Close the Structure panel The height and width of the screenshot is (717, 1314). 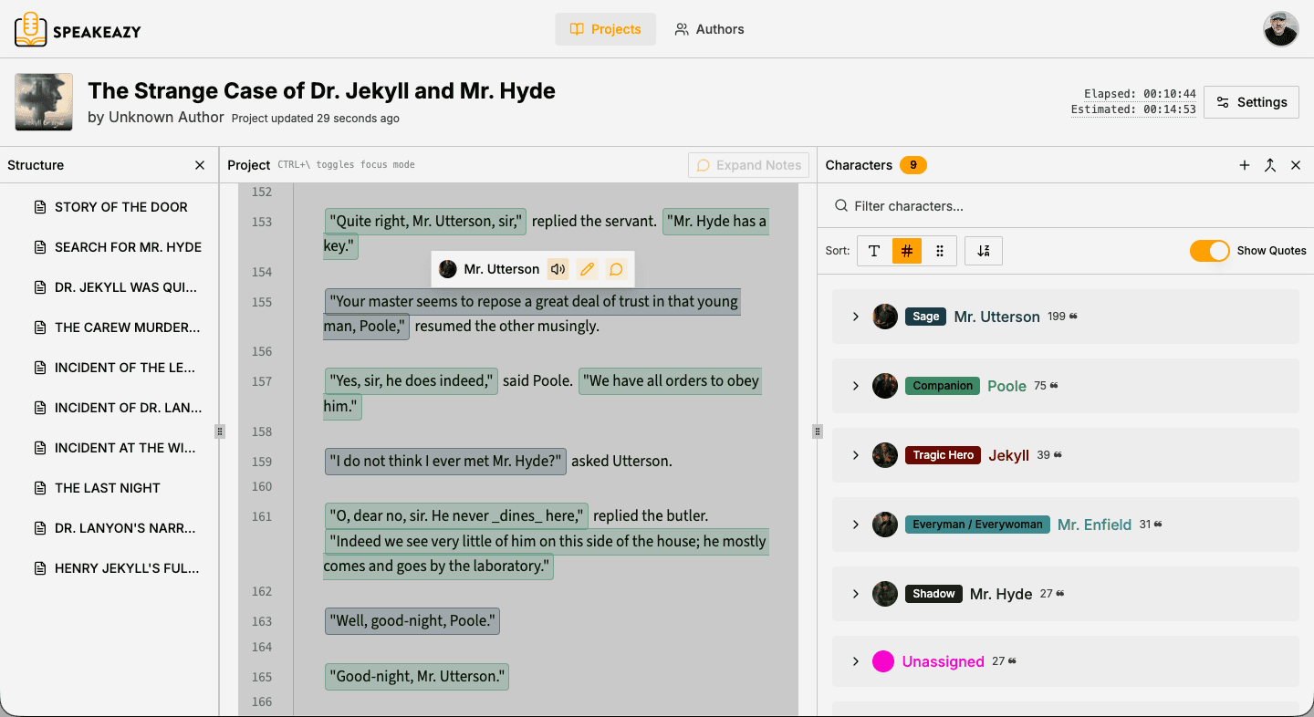pyautogui.click(x=200, y=165)
